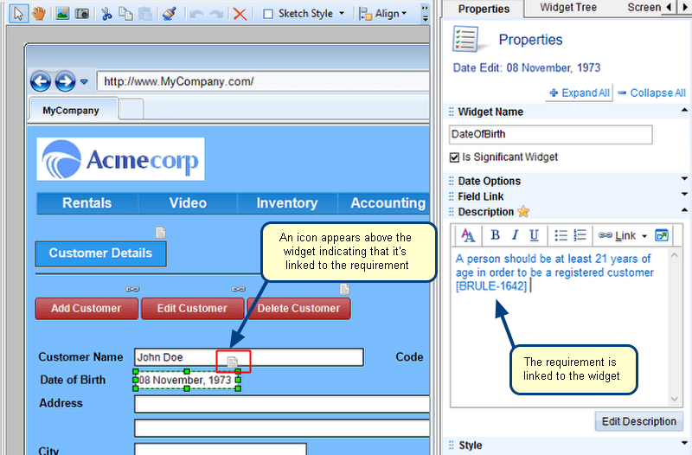This screenshot has width=692, height=455.
Task: Select the hand pan tool
Action: click(x=38, y=13)
